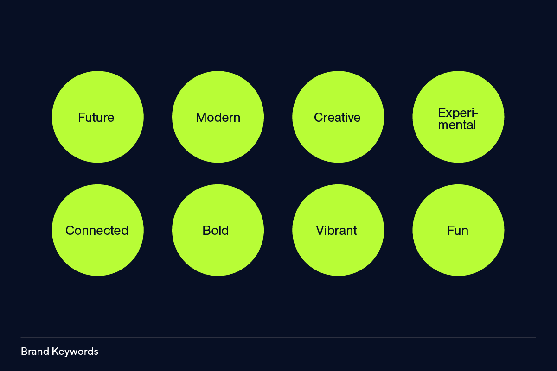Screen dimensions: 557x371
Task: Click the word "Experi-" on the first line
Action: point(458,113)
